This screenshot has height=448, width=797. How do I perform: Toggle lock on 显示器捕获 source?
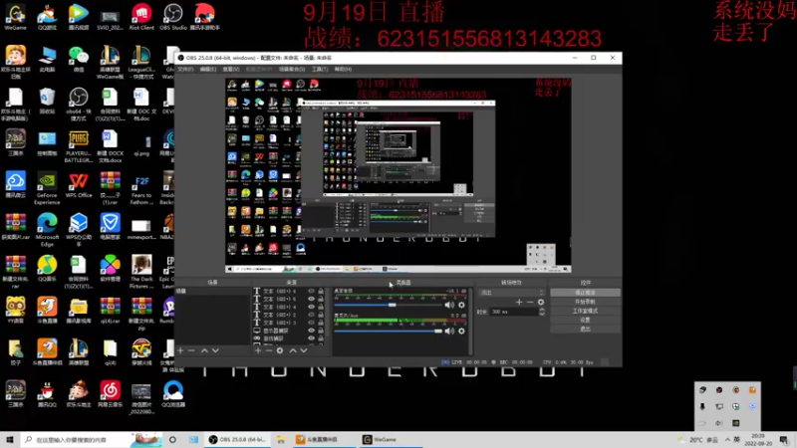coord(321,331)
